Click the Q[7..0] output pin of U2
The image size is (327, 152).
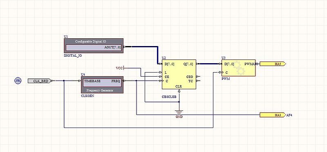pyautogui.click(x=188, y=64)
